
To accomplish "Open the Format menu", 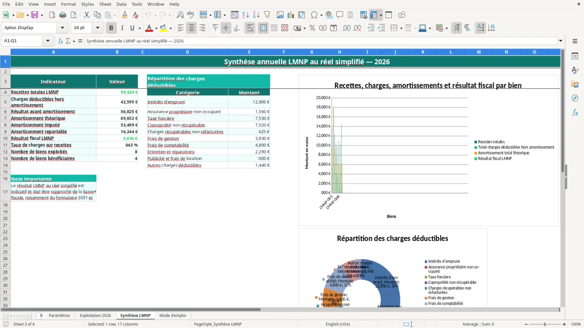I will (68, 4).
